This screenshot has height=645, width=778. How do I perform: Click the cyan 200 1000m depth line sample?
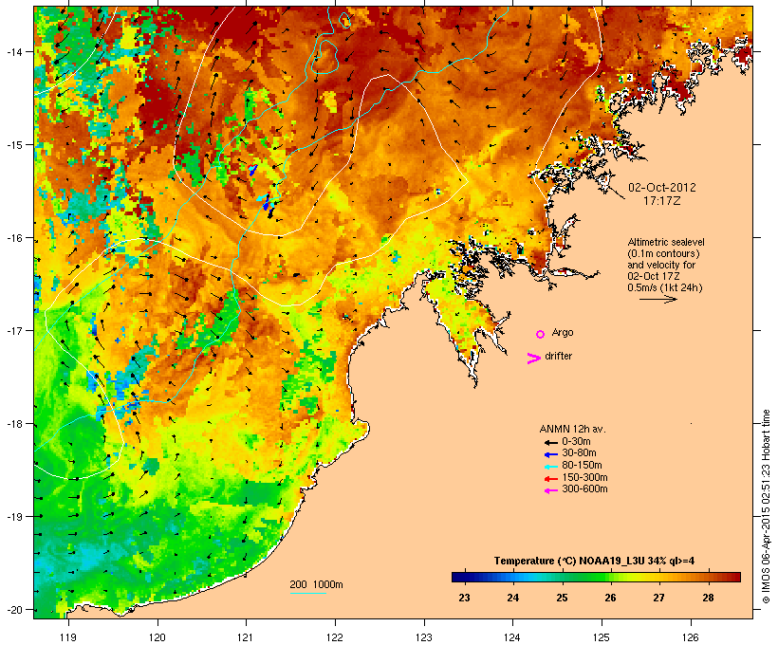[307, 593]
